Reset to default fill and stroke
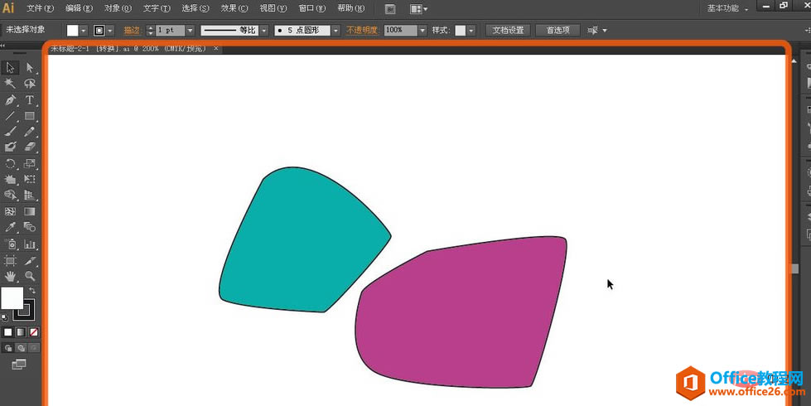This screenshot has width=811, height=406. click(x=5, y=317)
